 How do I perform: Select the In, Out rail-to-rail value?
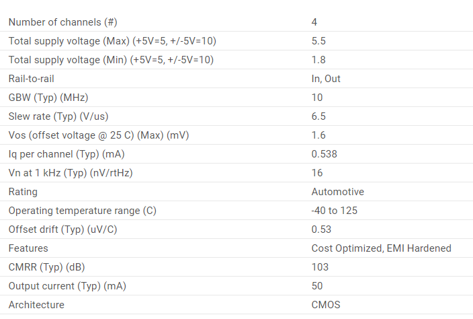tap(326, 79)
